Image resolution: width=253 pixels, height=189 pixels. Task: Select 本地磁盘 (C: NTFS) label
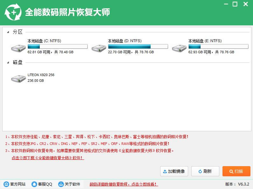click(44, 41)
